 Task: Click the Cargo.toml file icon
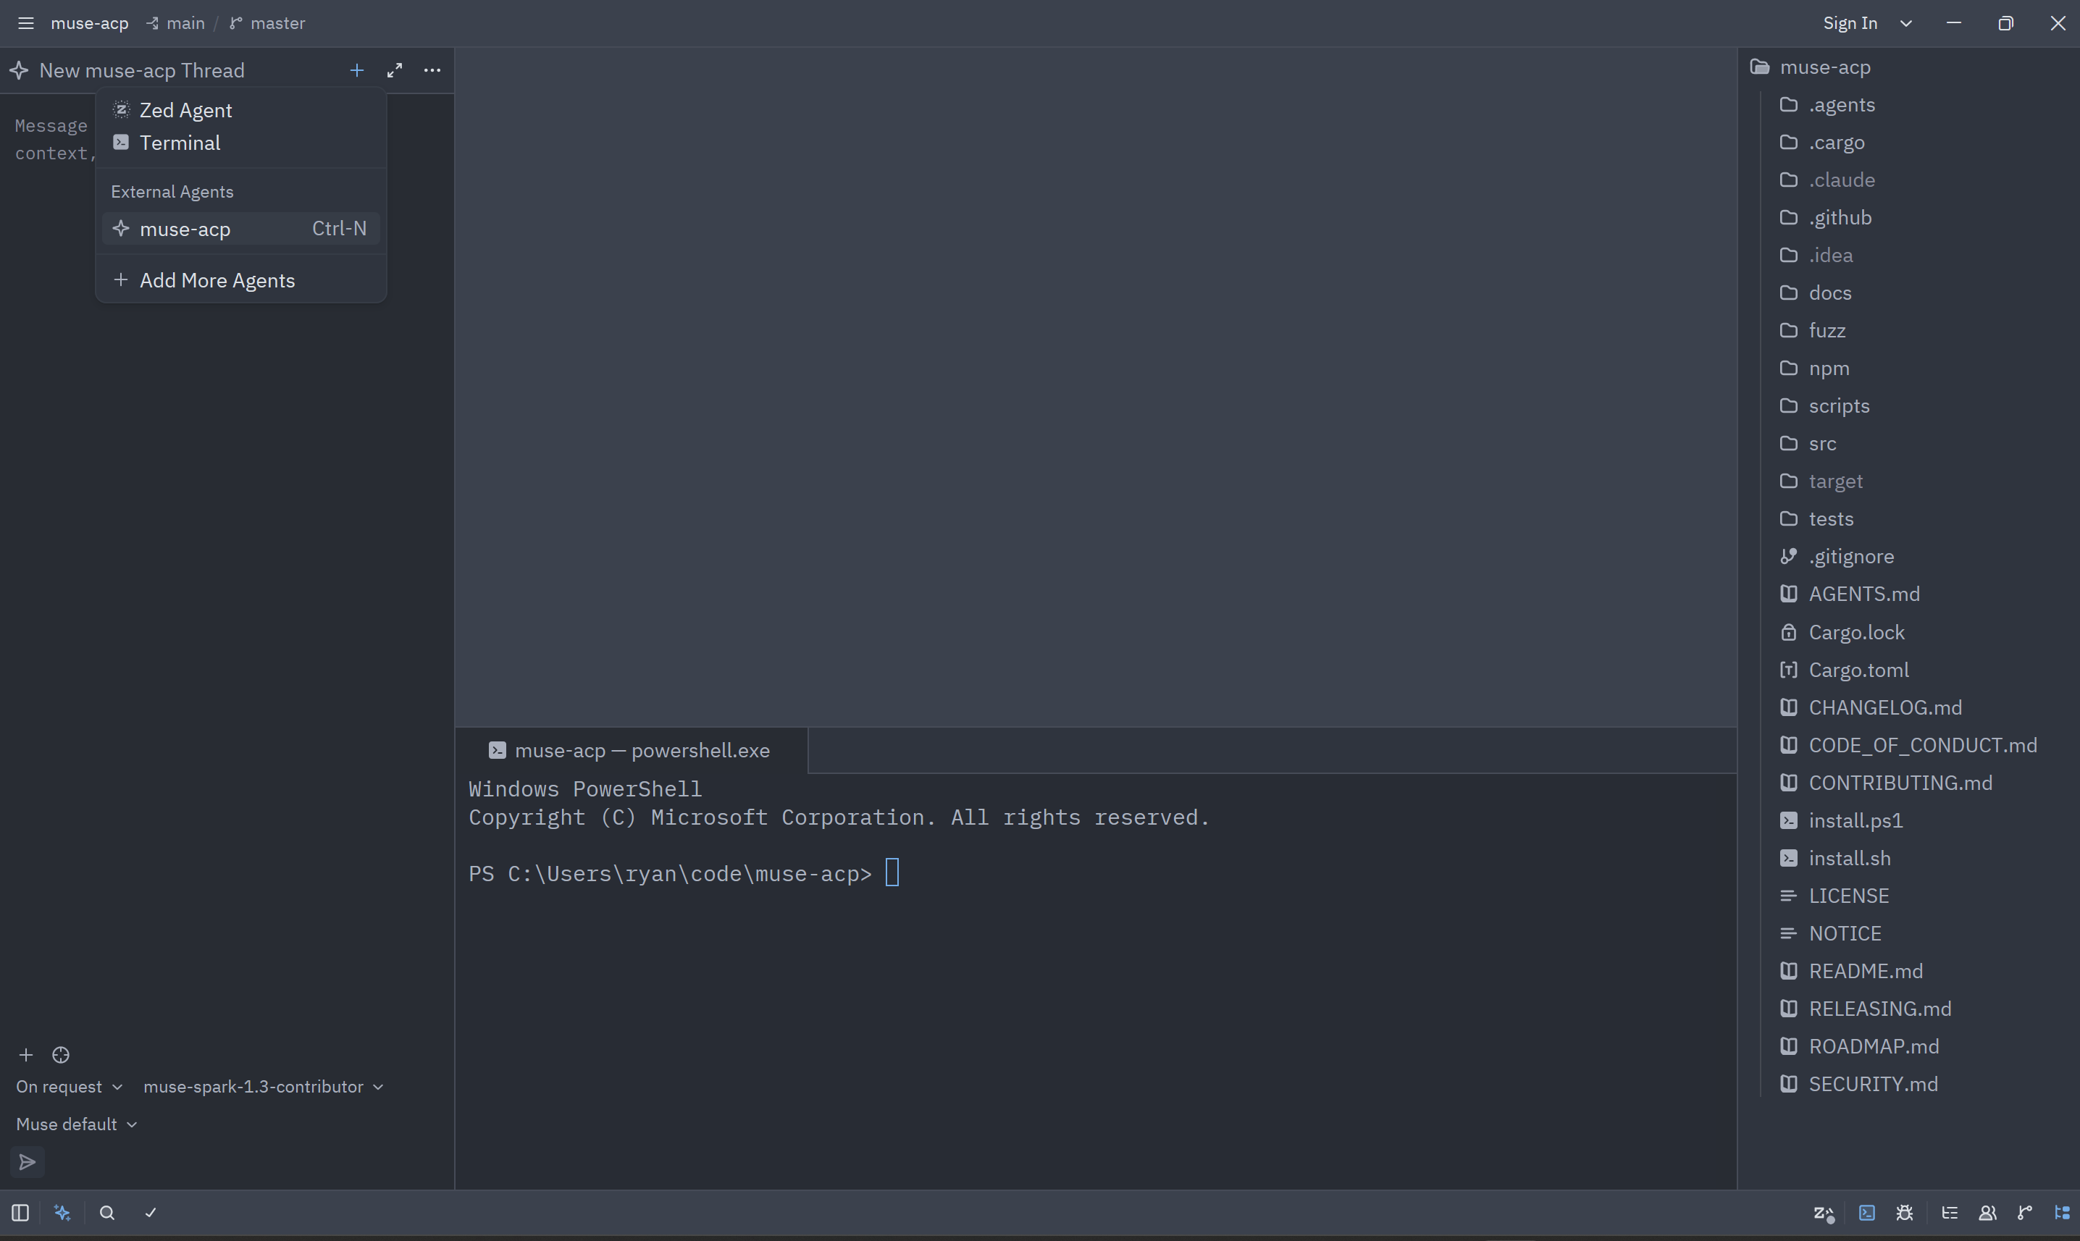(1789, 670)
